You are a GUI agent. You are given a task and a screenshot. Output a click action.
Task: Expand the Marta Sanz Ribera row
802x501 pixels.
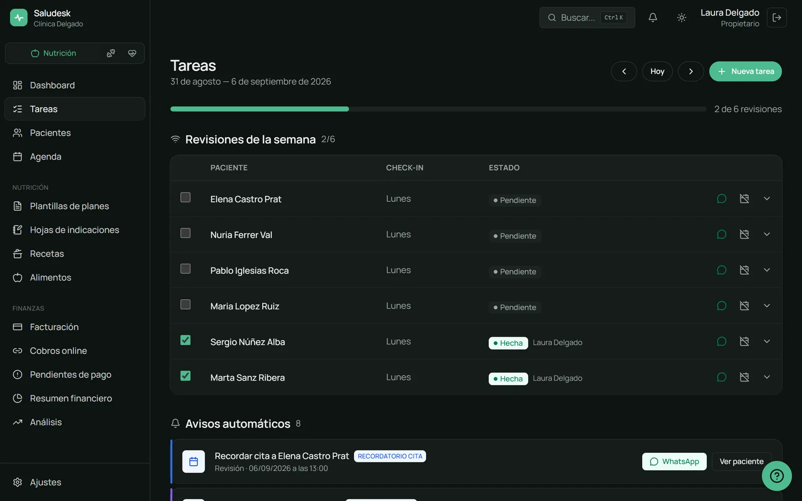pos(767,377)
